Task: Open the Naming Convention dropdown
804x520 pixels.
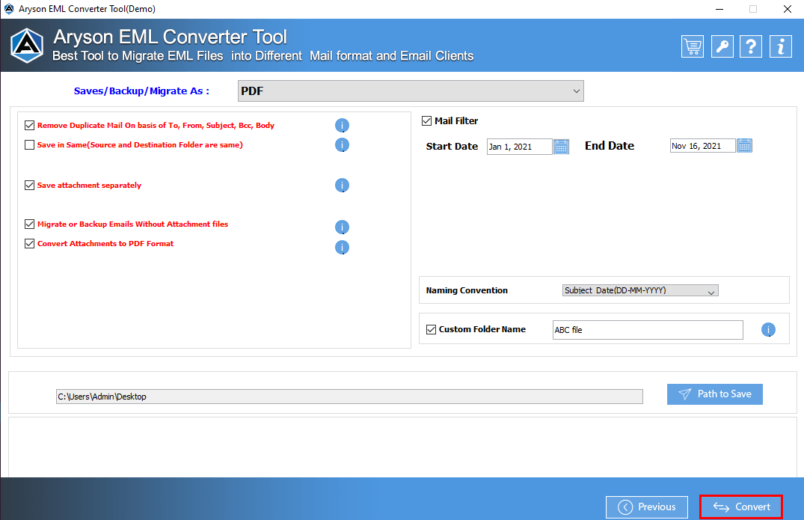Action: (x=640, y=290)
